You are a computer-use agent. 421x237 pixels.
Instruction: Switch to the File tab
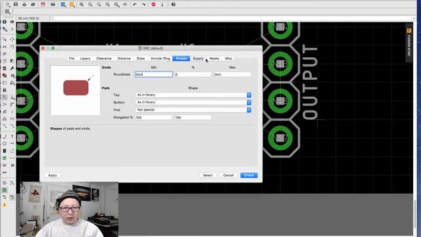72,59
